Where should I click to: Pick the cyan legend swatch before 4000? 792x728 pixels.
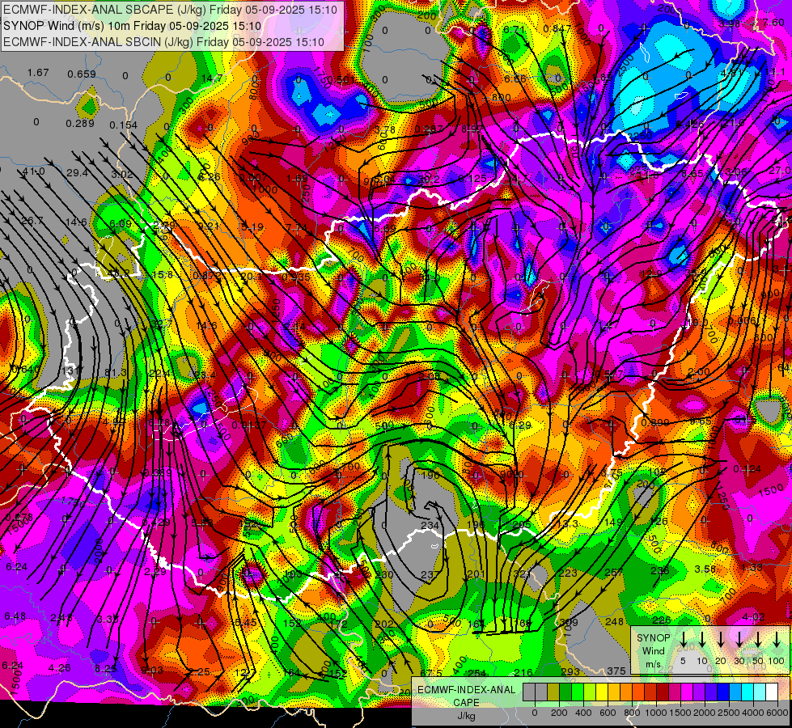click(x=748, y=692)
